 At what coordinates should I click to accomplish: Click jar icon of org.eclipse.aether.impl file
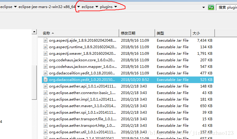point(45,99)
